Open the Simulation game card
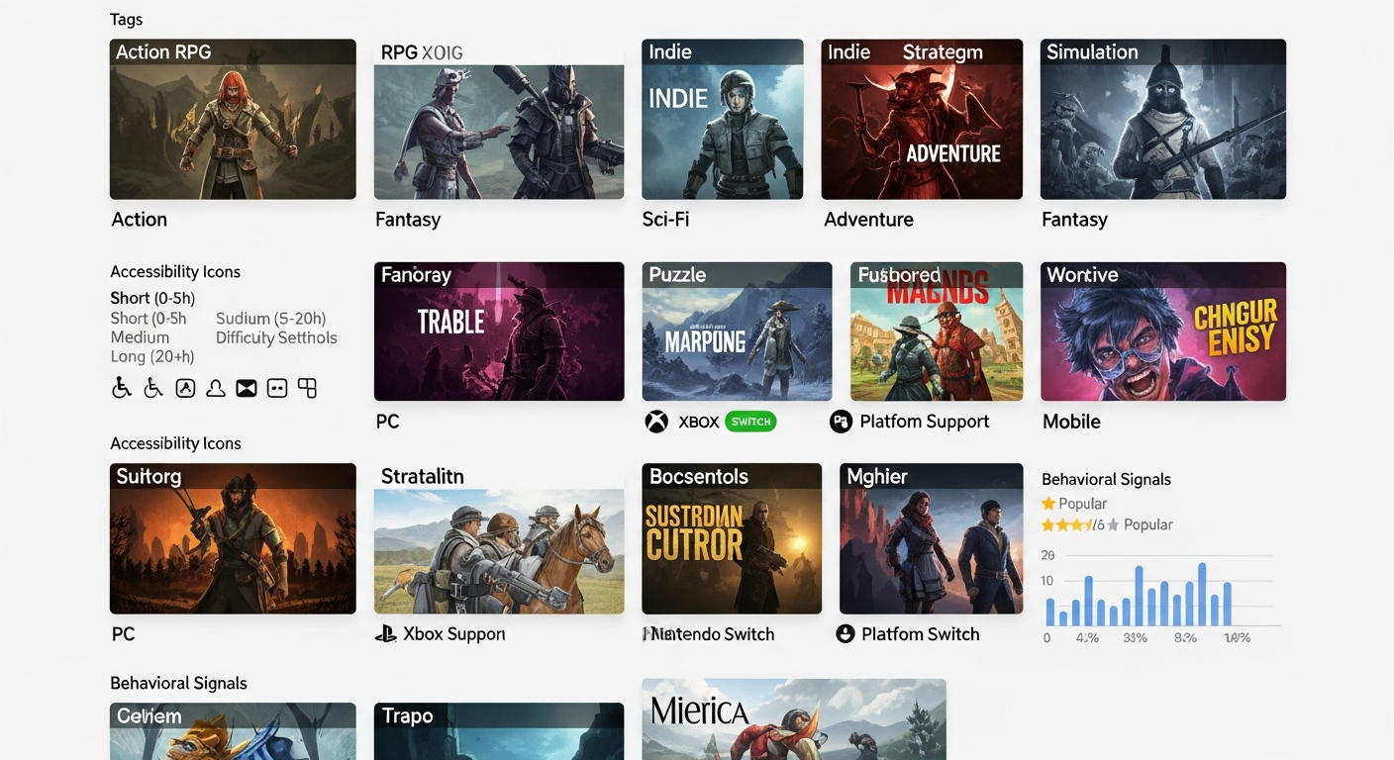 [1163, 119]
